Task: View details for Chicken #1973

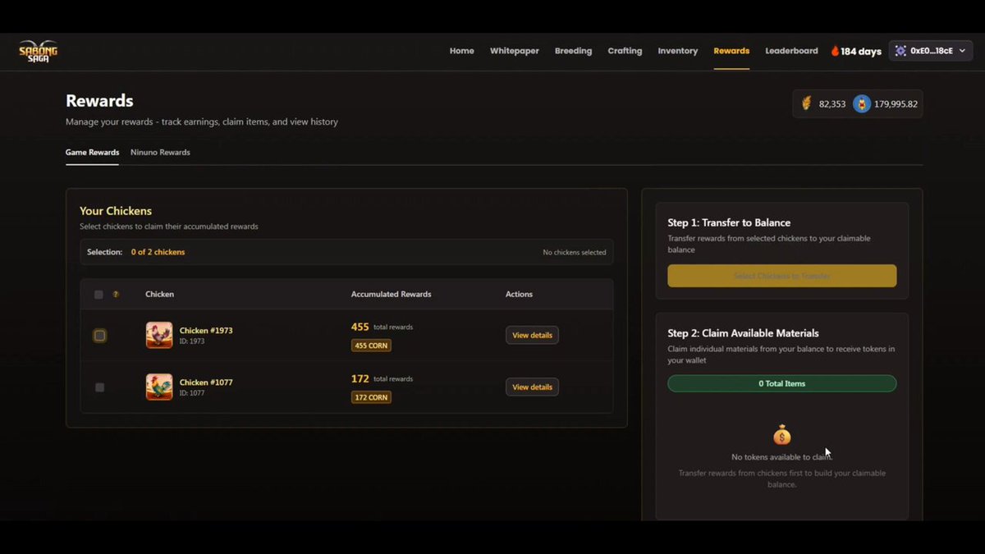Action: (532, 335)
